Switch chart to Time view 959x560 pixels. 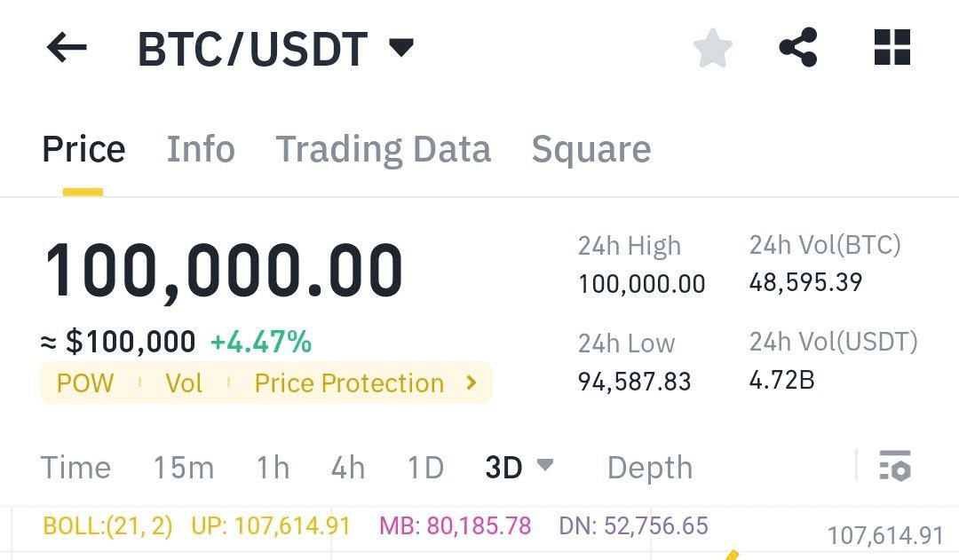pos(75,468)
